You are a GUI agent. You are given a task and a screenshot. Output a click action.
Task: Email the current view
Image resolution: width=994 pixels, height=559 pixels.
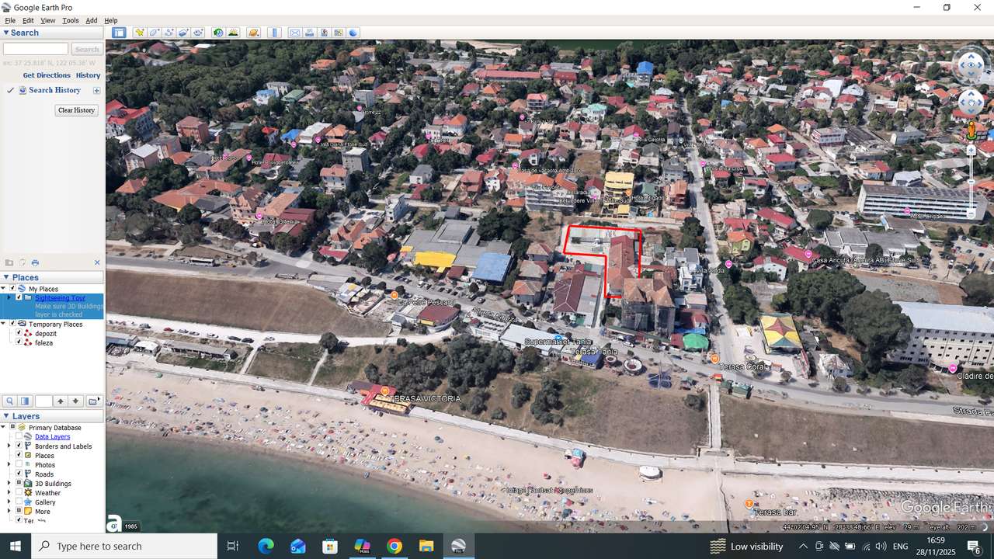(x=295, y=33)
